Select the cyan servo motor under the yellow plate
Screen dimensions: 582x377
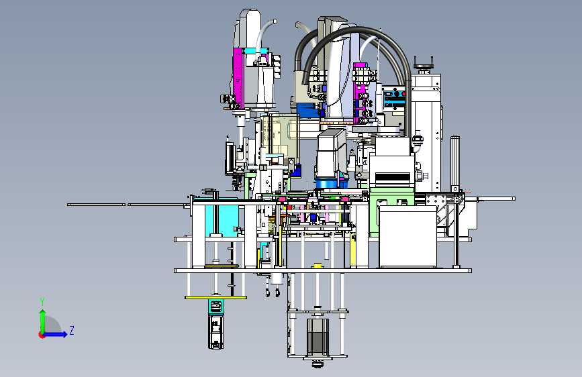click(x=215, y=323)
